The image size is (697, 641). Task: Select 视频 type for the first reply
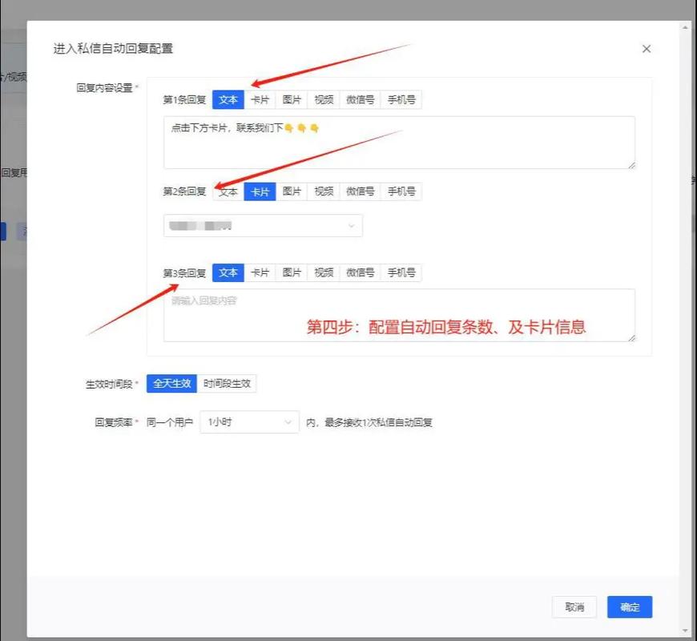(323, 99)
